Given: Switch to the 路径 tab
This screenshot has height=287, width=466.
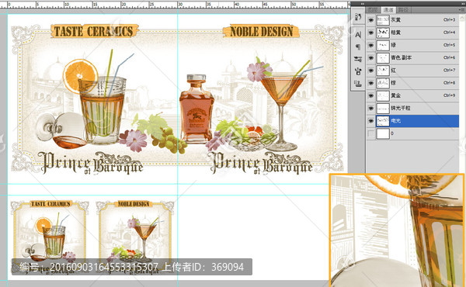Looking at the screenshot, I should [403, 10].
